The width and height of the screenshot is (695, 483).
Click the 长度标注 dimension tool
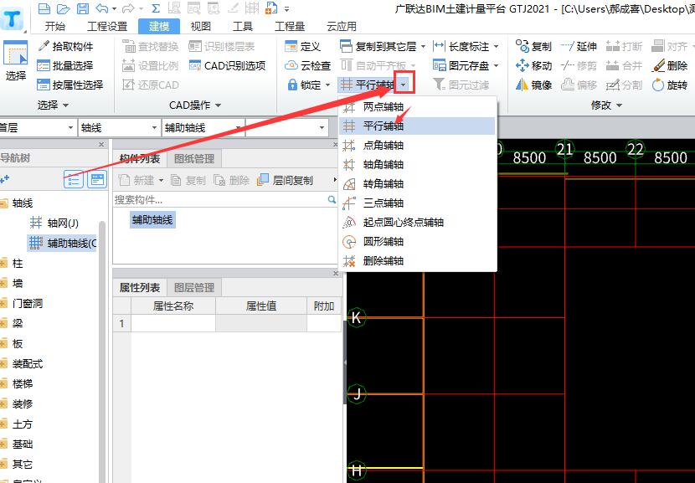click(461, 46)
